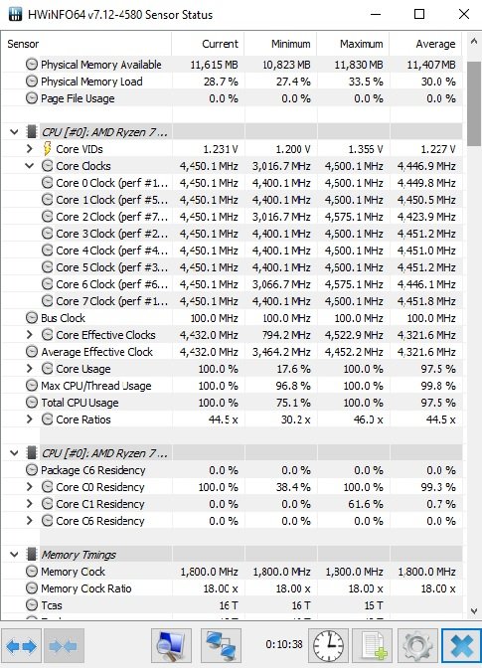Click the Average column header

coord(426,44)
